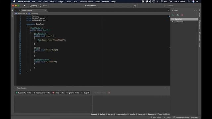
Task: Click the Wi-Fi menu bar icon
Action: pyautogui.click(x=162, y=1)
